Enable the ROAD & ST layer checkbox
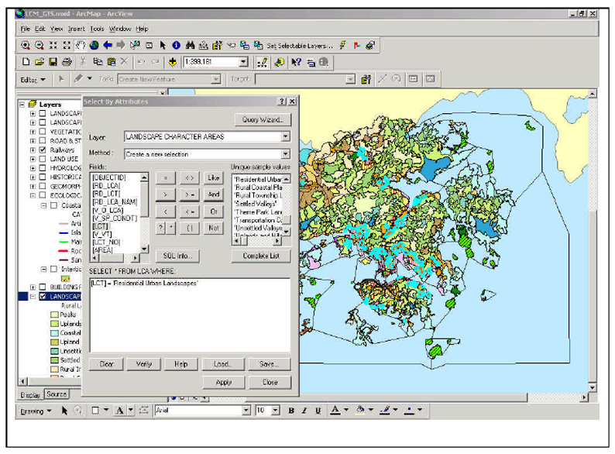The height and width of the screenshot is (454, 615). (x=43, y=140)
